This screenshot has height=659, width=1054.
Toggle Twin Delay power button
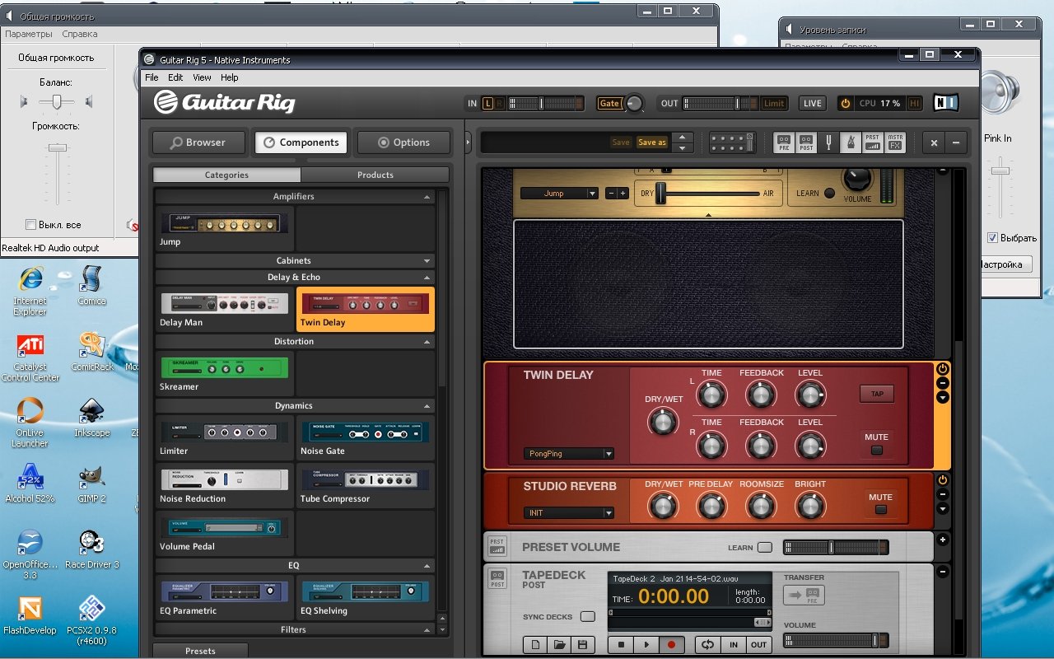(x=943, y=369)
